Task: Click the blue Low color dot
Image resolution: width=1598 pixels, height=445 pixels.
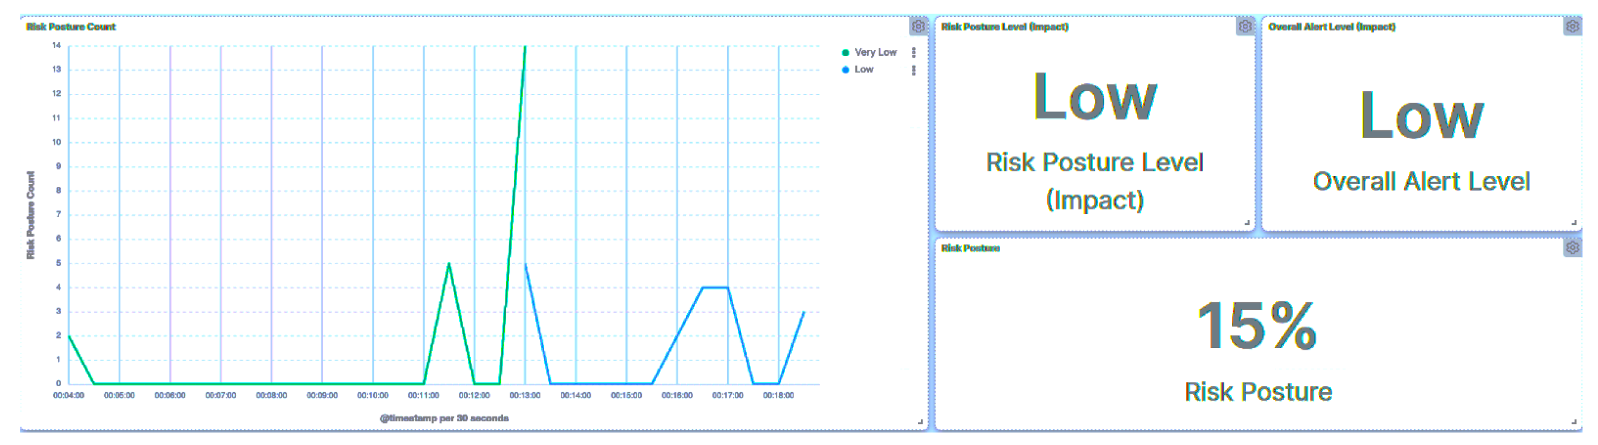Action: pyautogui.click(x=845, y=70)
